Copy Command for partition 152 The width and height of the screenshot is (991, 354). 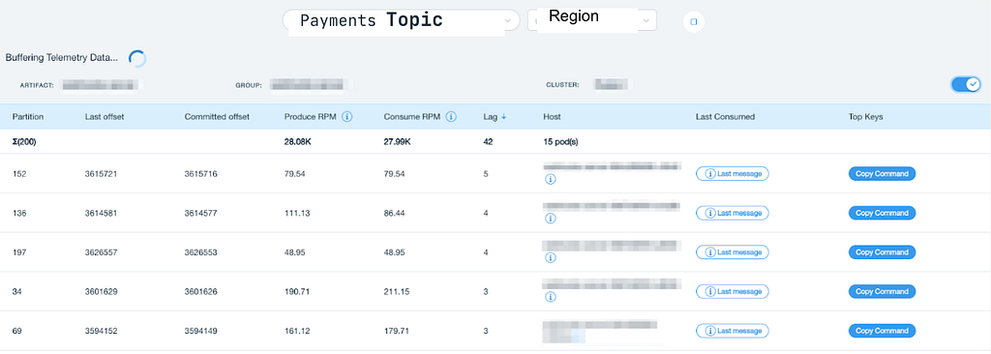click(882, 173)
